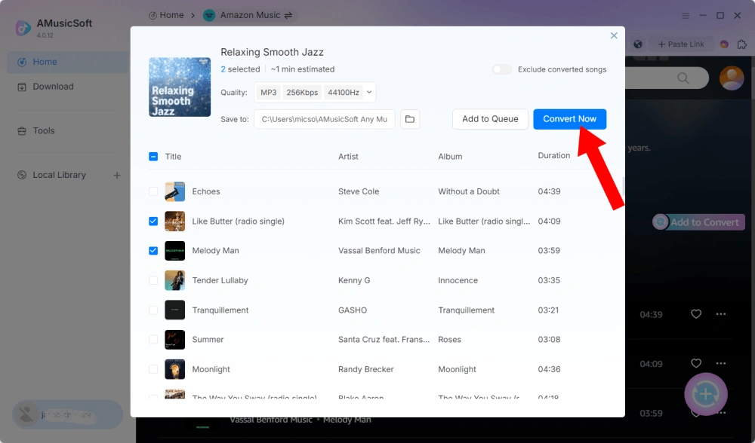Toggle the select-all Title checkbox
Screen dimensions: 755x443
(x=153, y=156)
